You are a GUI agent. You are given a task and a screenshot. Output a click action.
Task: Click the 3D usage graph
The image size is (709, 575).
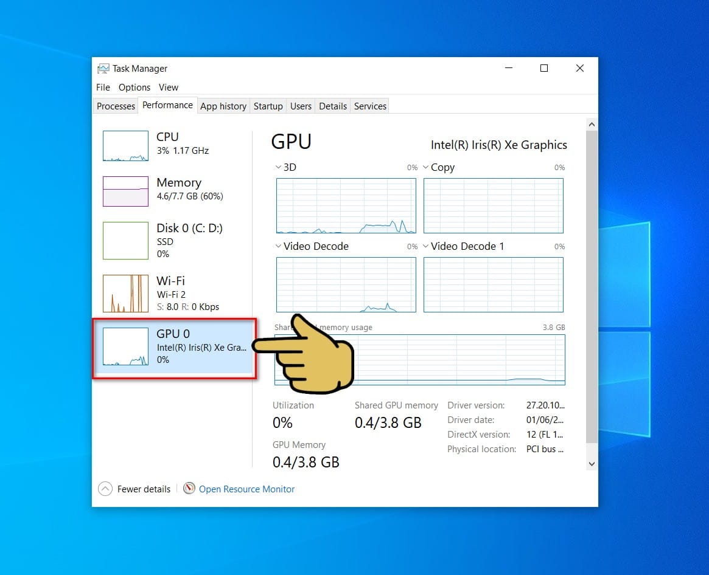(346, 205)
